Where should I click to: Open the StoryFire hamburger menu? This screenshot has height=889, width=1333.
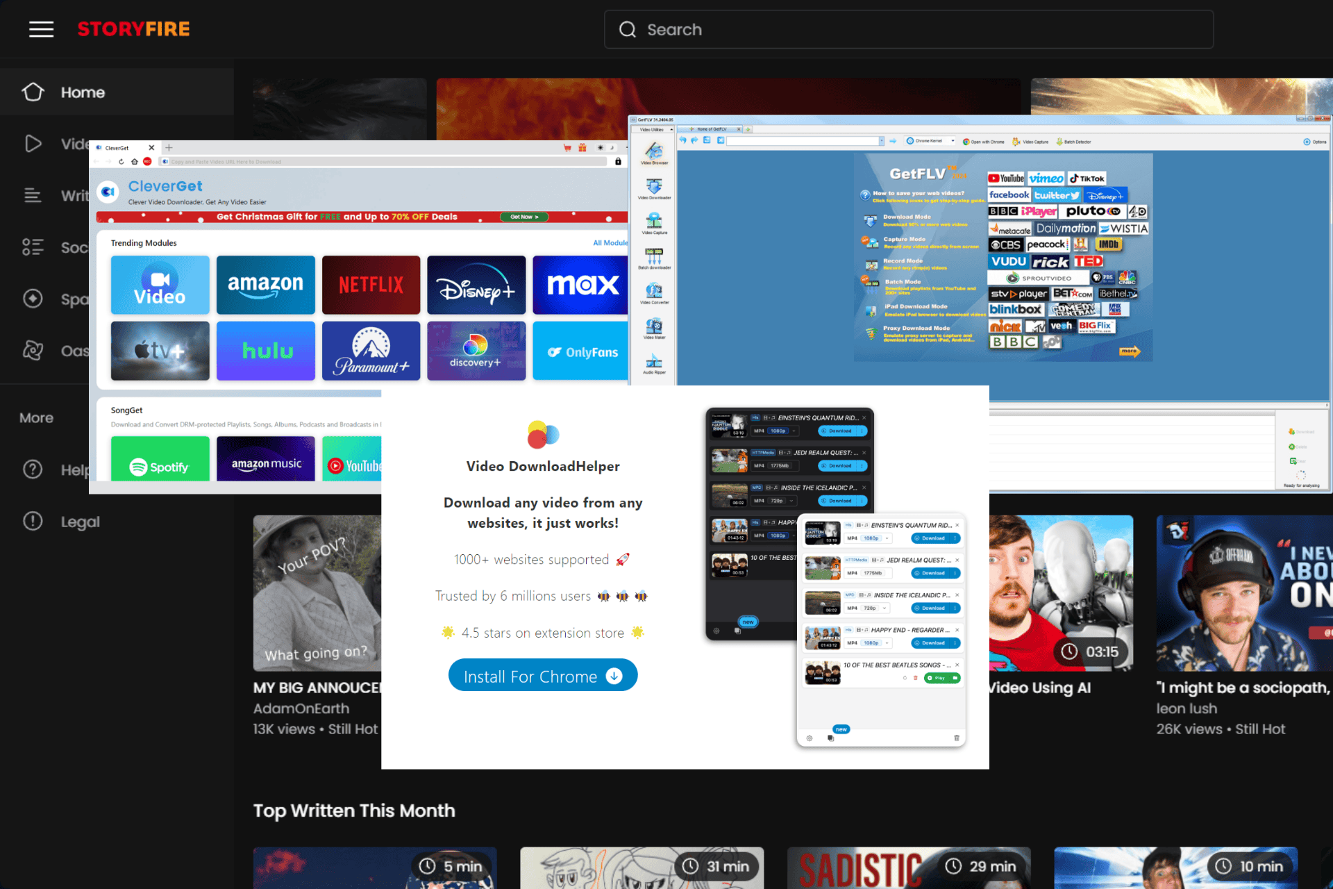coord(42,29)
